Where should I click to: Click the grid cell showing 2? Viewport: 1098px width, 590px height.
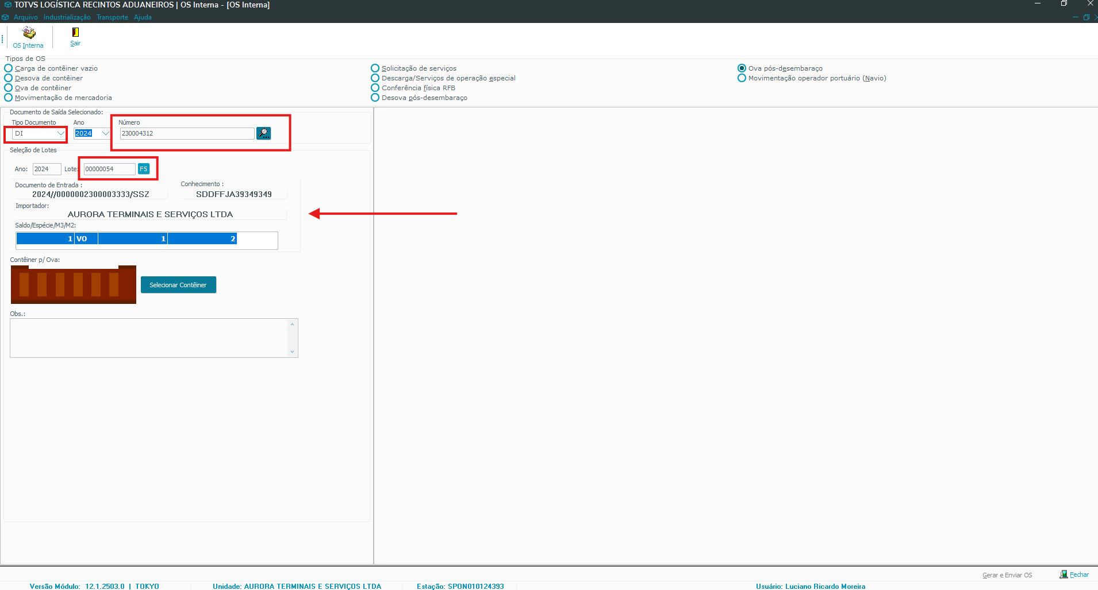[x=202, y=239]
